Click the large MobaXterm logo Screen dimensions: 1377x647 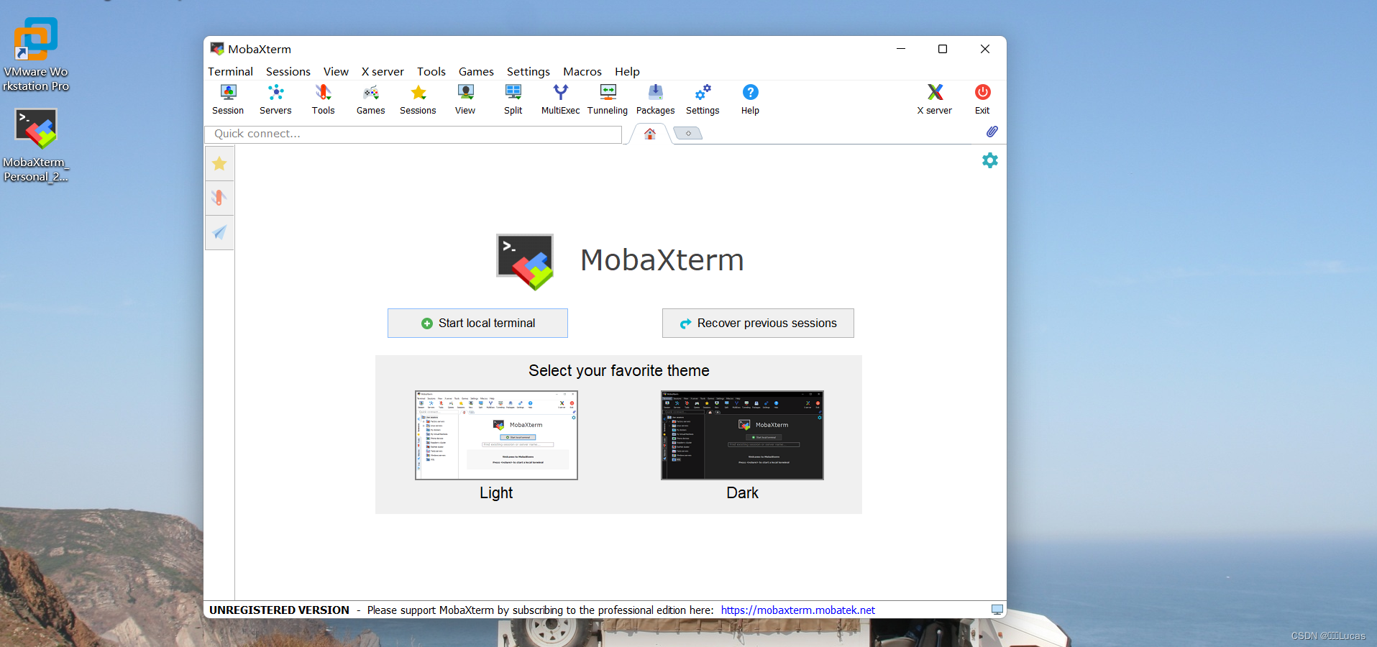(525, 262)
